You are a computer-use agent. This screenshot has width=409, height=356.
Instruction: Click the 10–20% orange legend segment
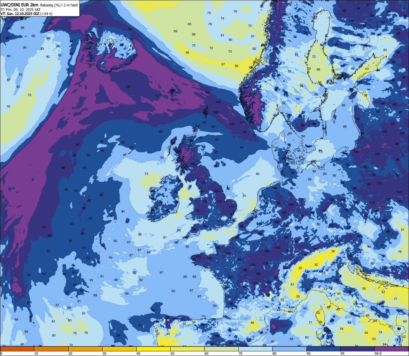[51, 349]
